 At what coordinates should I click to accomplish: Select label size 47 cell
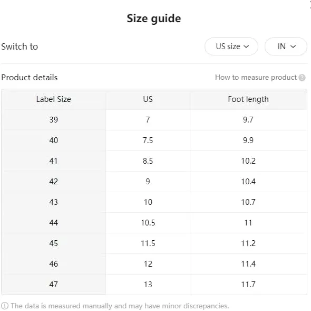click(x=54, y=285)
